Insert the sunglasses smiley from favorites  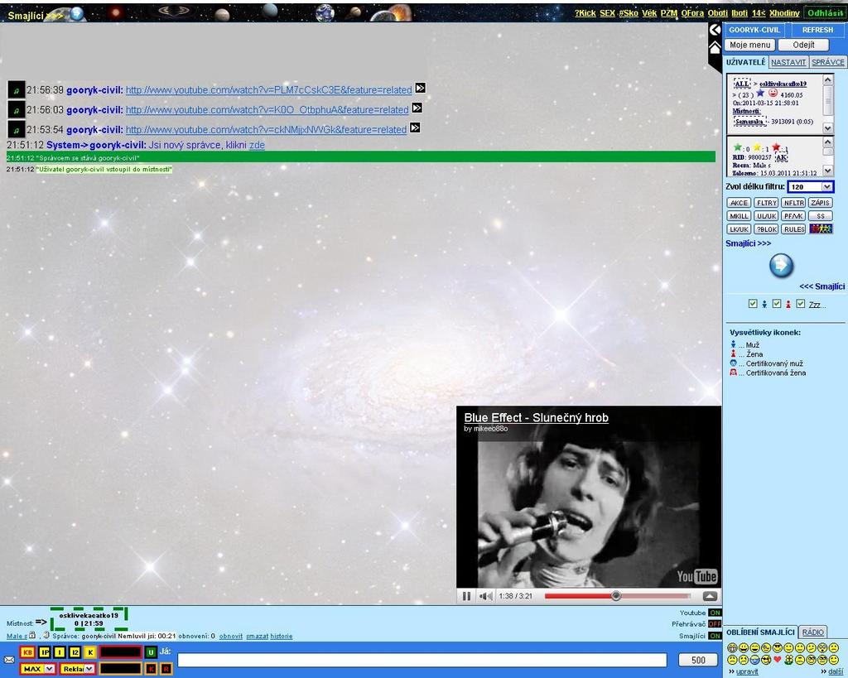[x=777, y=647]
